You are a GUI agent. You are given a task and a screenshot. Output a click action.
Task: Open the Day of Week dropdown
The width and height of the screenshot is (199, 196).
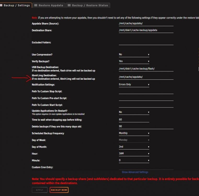pyautogui.click(x=134, y=140)
